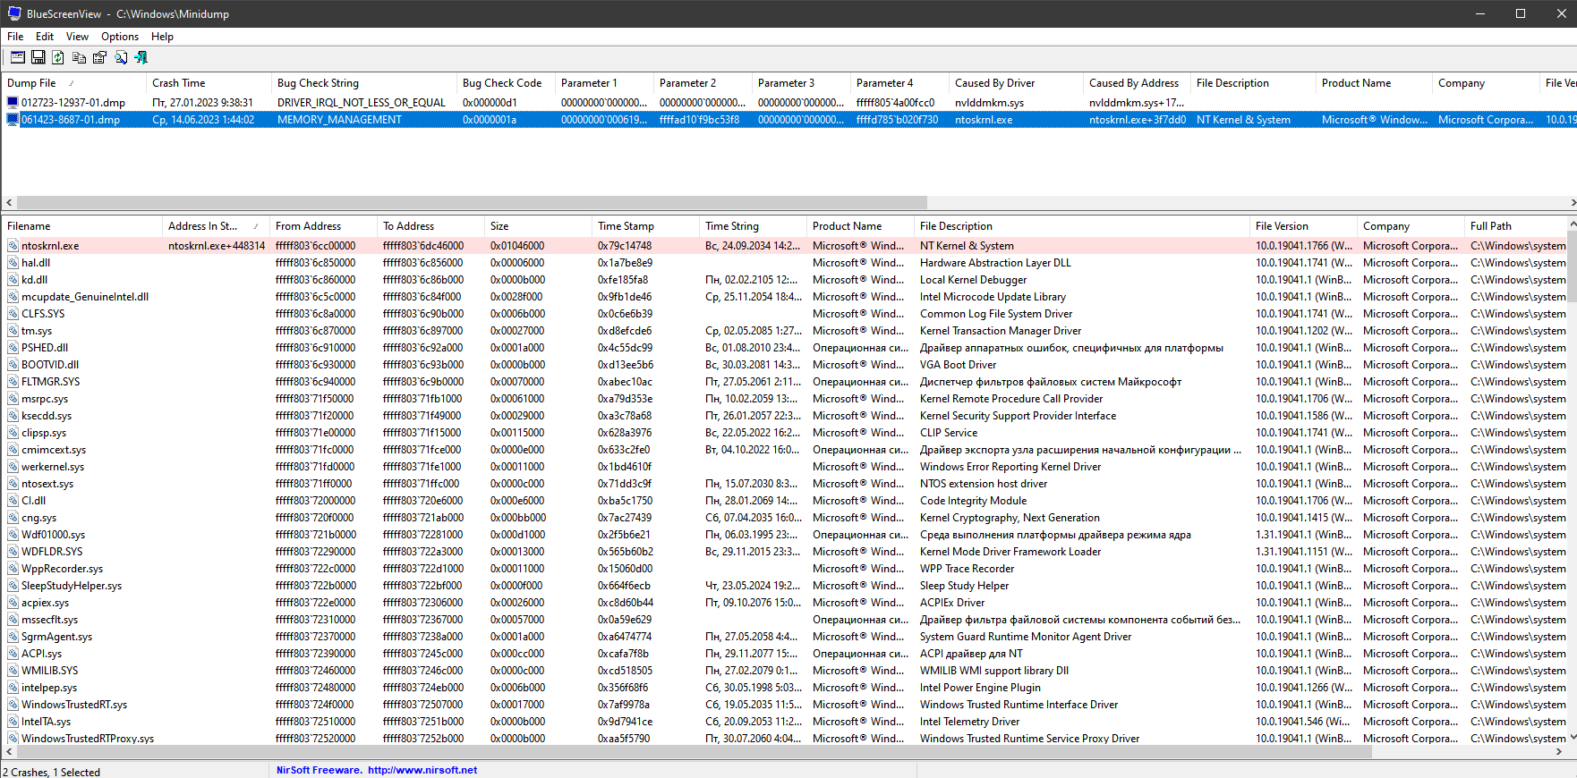Click the 061423-8687-01.dmp dump icon

click(13, 120)
